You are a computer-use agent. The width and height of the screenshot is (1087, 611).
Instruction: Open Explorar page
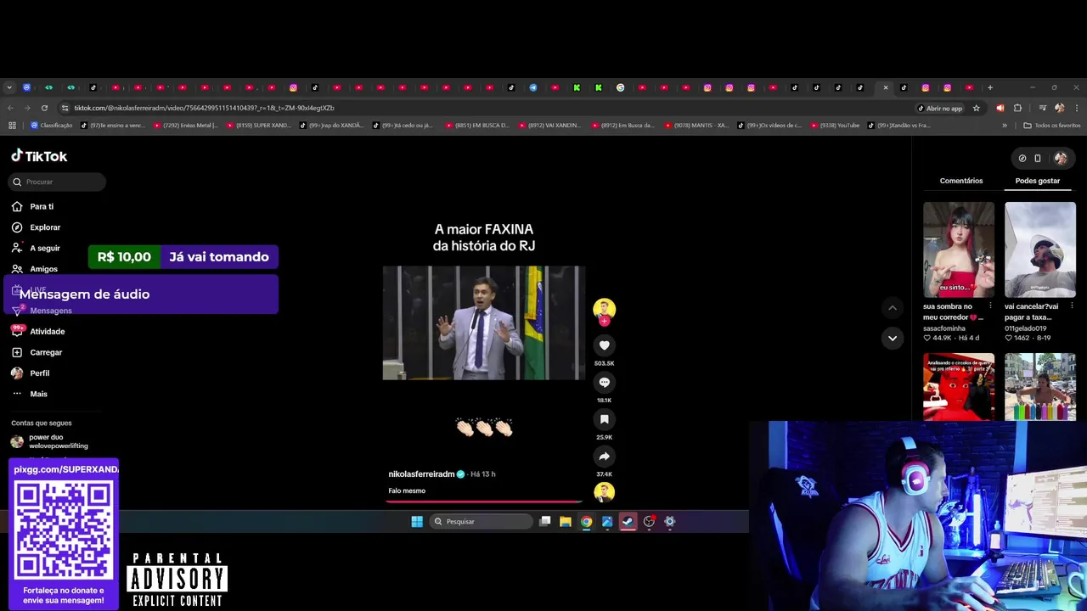45,227
